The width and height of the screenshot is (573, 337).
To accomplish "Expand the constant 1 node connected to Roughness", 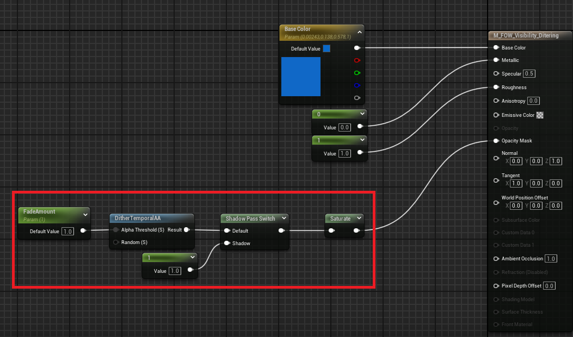I will (x=362, y=140).
